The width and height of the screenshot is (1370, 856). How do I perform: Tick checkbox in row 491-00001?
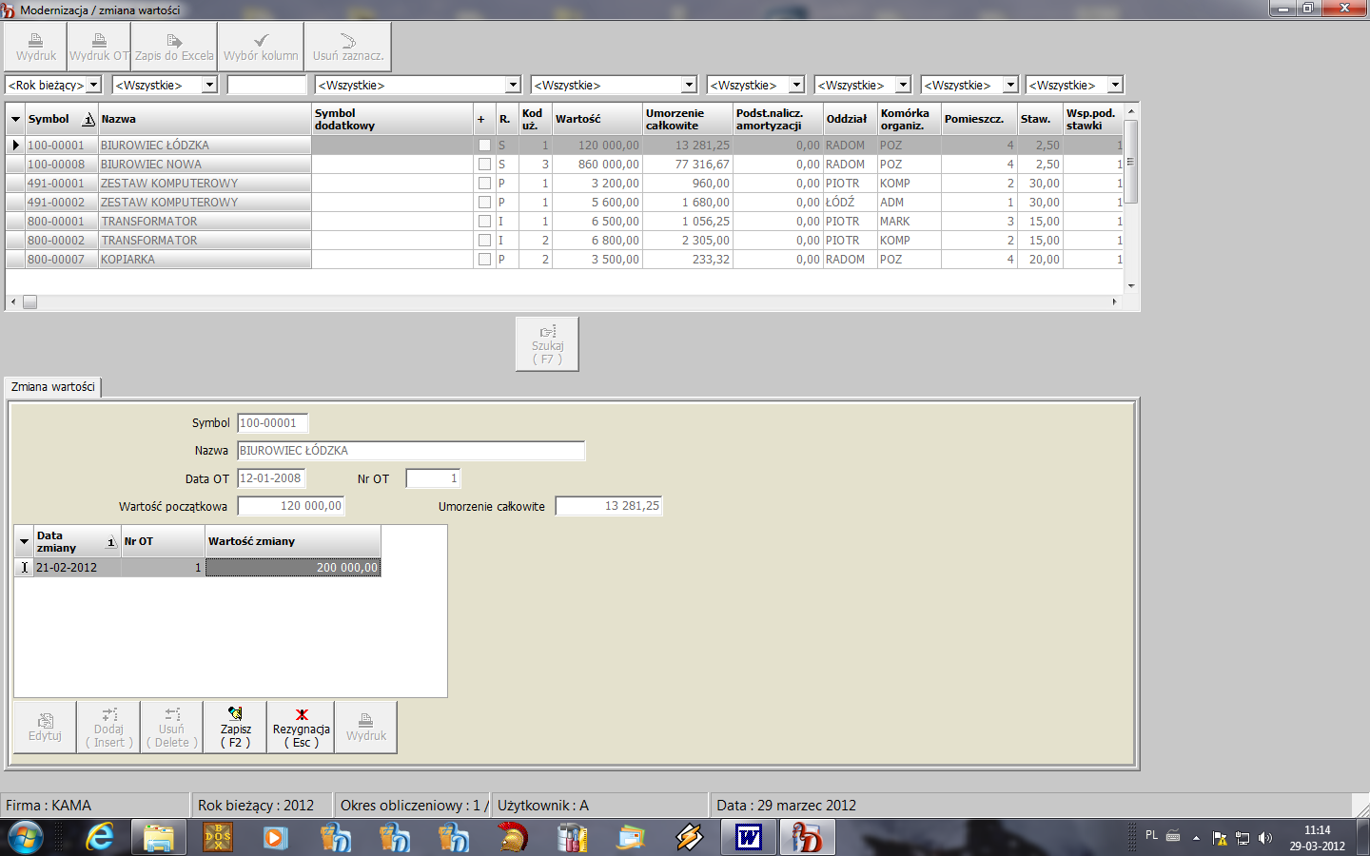[x=484, y=184]
